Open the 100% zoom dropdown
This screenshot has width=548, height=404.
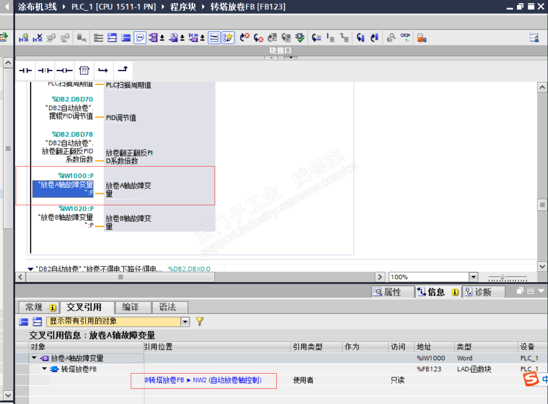coord(473,277)
